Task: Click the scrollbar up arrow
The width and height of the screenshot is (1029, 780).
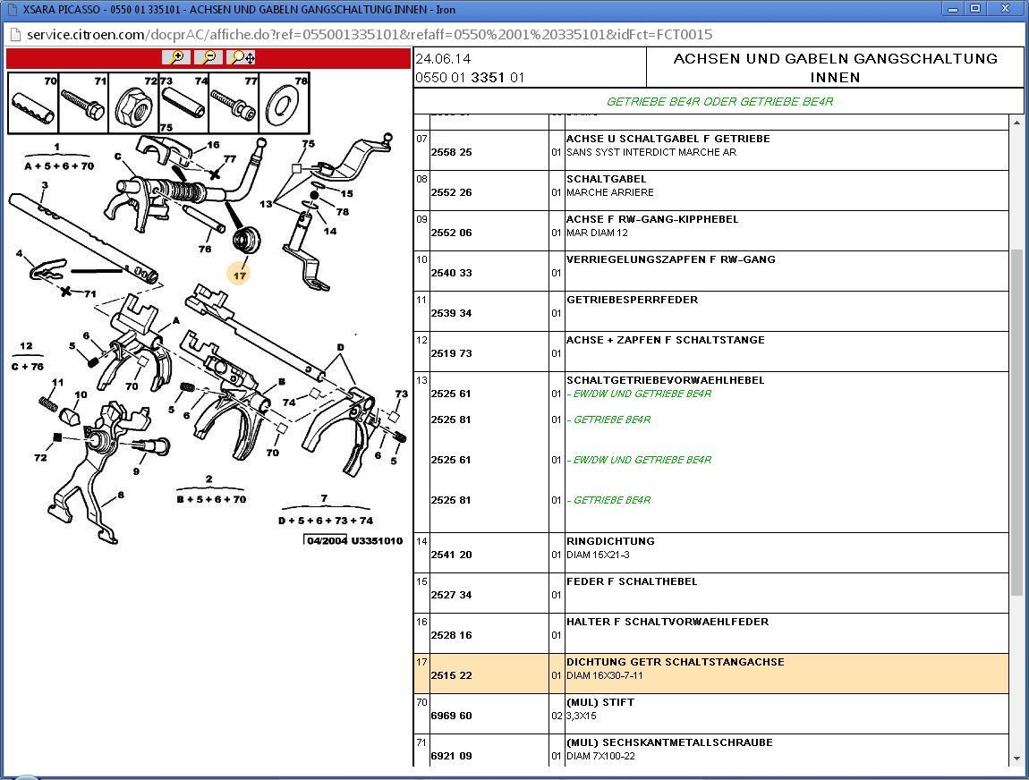Action: pyautogui.click(x=1016, y=123)
